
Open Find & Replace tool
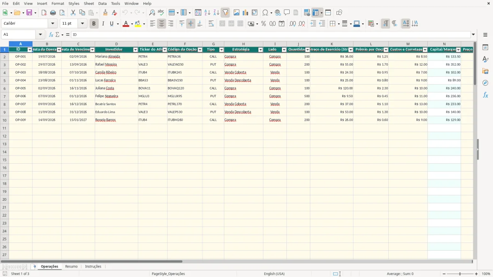click(x=152, y=13)
